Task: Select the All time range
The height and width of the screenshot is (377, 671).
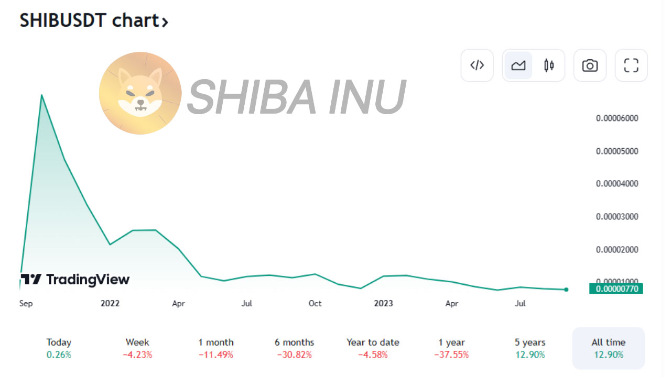Action: pyautogui.click(x=608, y=348)
